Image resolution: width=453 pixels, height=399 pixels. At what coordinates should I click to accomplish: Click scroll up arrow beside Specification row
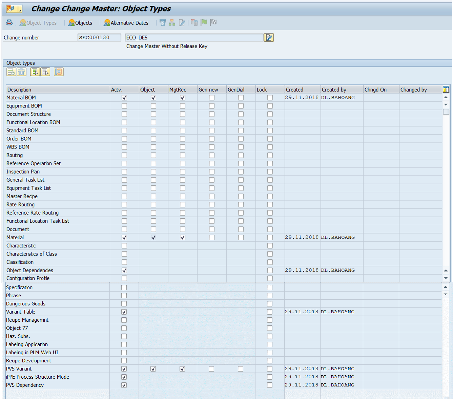point(446,287)
